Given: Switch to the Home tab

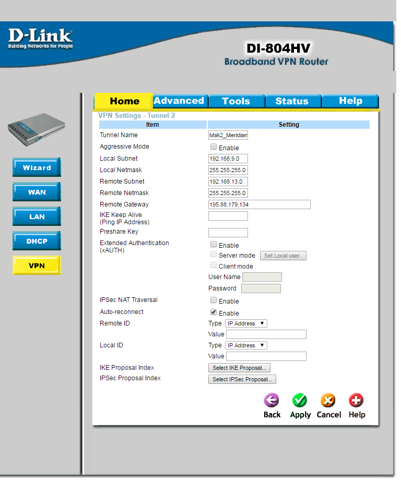Looking at the screenshot, I should click(124, 101).
